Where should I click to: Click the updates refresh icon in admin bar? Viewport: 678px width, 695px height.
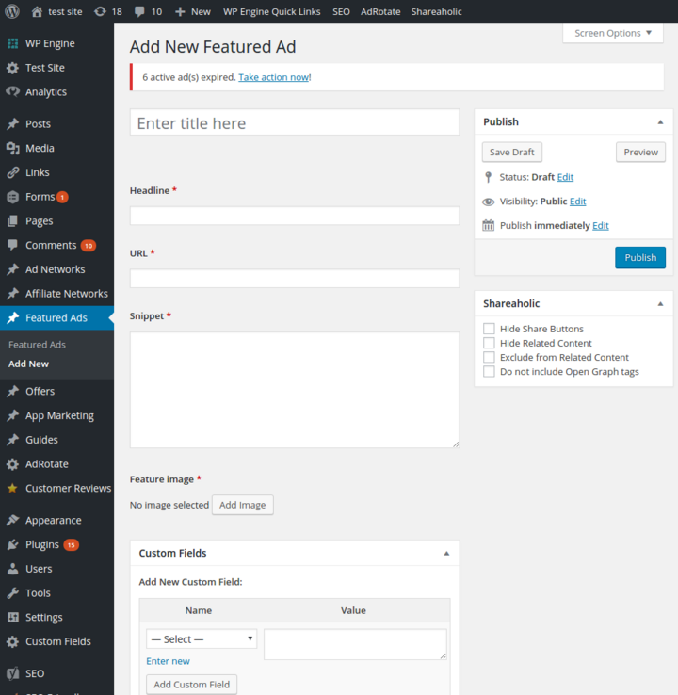click(100, 11)
